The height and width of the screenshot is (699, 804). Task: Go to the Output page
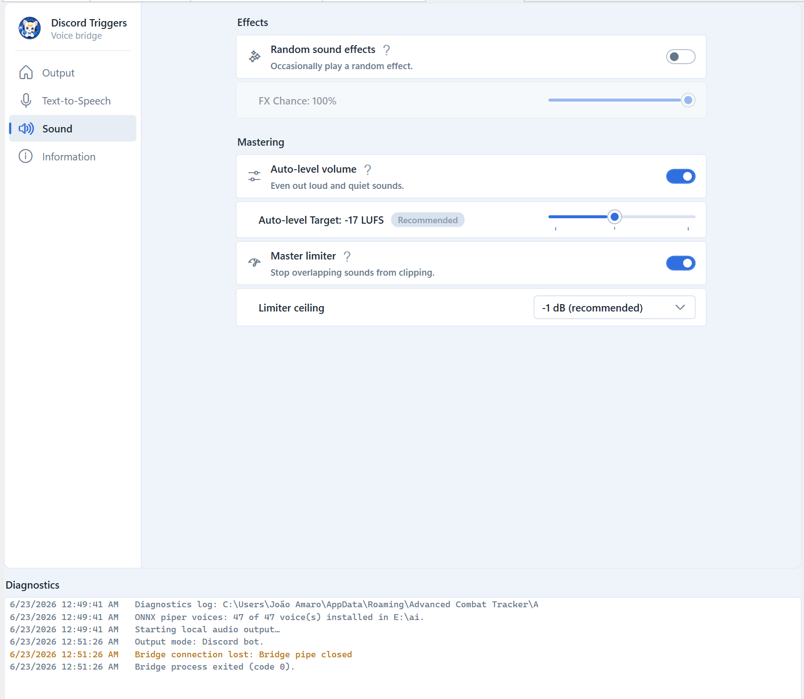(73, 73)
